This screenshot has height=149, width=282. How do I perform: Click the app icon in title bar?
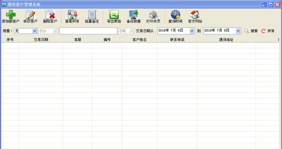point(4,4)
